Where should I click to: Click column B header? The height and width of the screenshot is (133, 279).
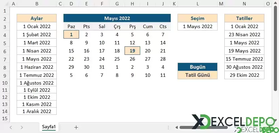coord(37,4)
